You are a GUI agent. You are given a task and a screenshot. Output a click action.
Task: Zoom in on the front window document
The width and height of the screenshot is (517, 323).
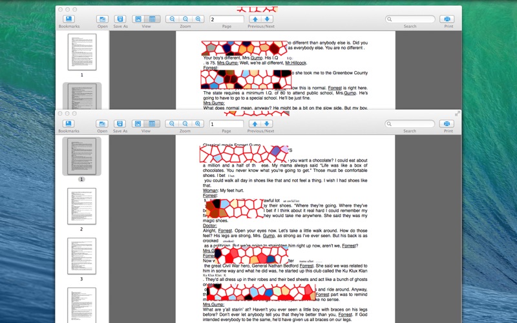pyautogui.click(x=198, y=123)
